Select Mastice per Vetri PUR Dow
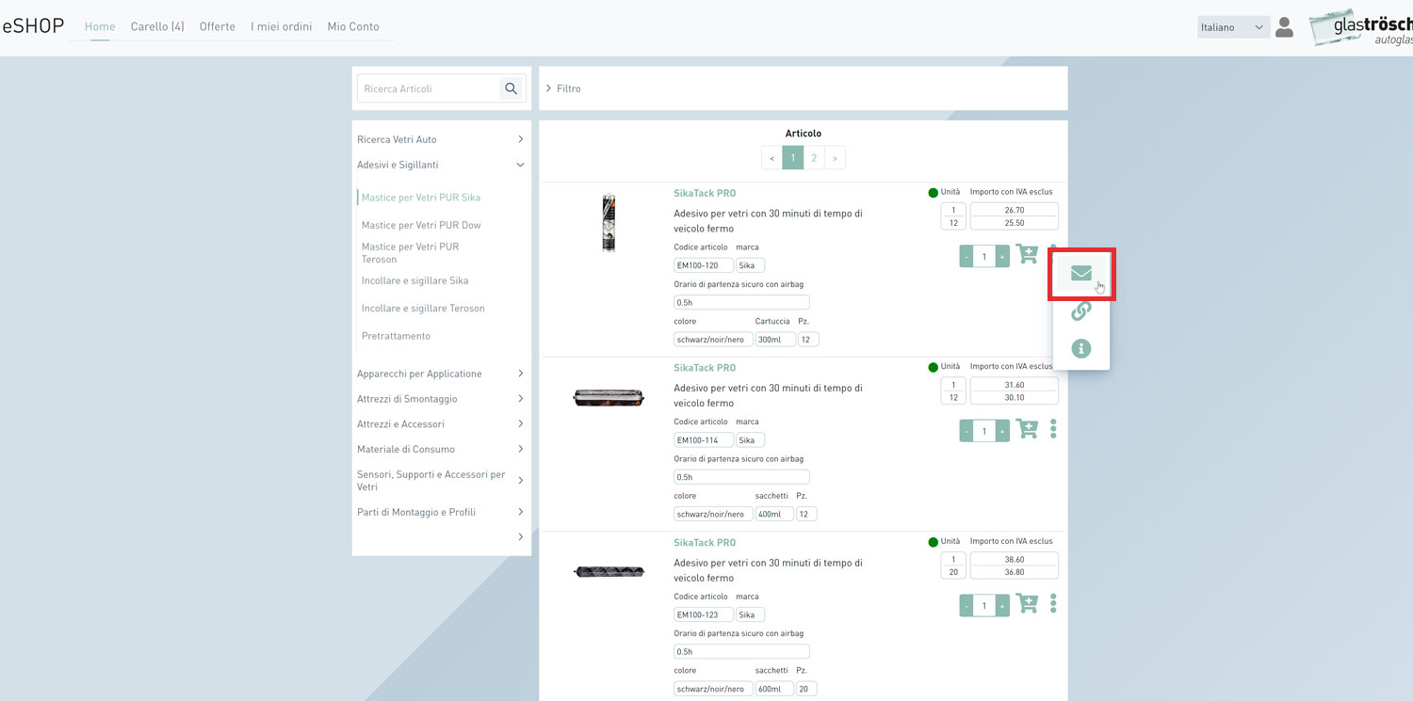 (421, 225)
